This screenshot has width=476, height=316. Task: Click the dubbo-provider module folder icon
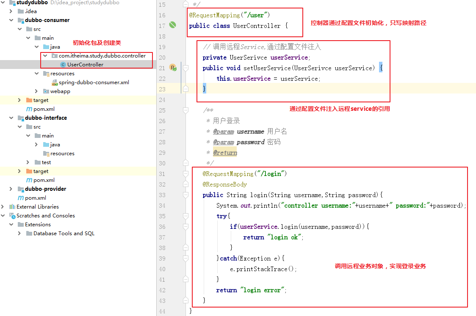[21, 189]
